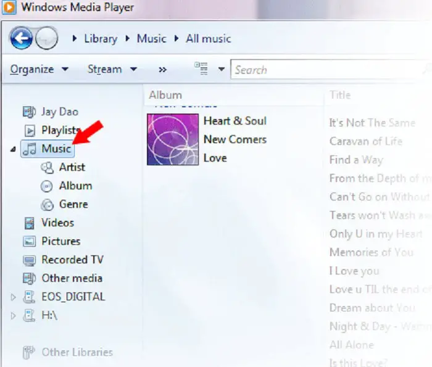Click the EOS_DIGITAL device icon
The height and width of the screenshot is (367, 432).
click(29, 297)
